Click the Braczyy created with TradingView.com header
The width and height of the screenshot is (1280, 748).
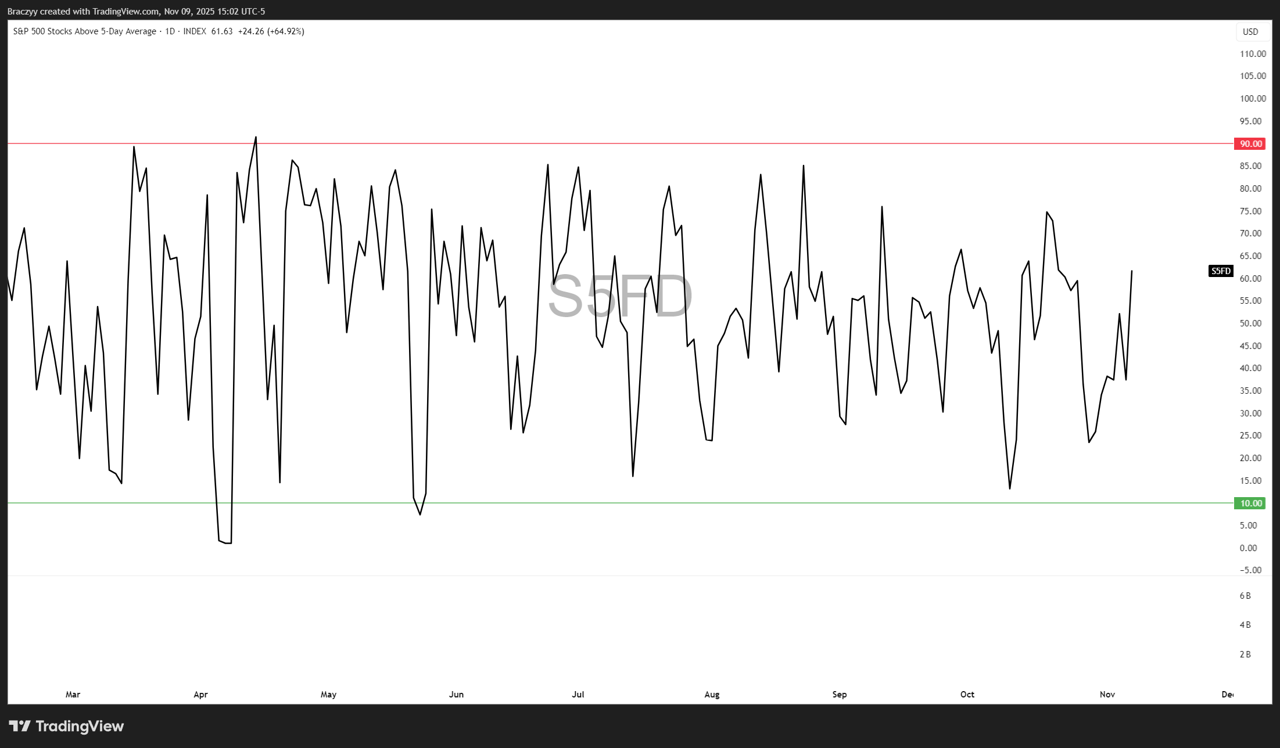pyautogui.click(x=136, y=11)
